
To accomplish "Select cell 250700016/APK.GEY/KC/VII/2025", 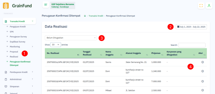I will pyautogui.click(x=63, y=62).
